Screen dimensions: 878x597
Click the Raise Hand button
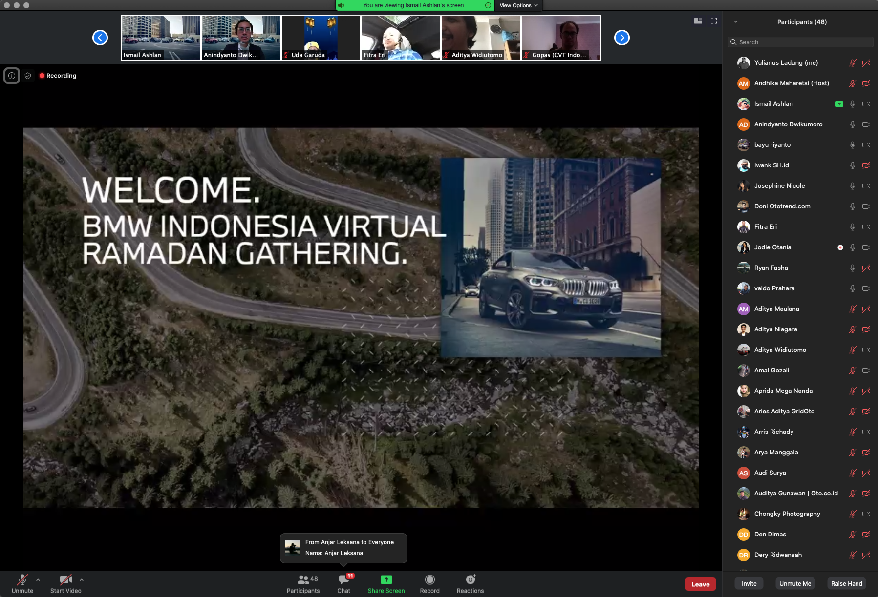click(846, 583)
